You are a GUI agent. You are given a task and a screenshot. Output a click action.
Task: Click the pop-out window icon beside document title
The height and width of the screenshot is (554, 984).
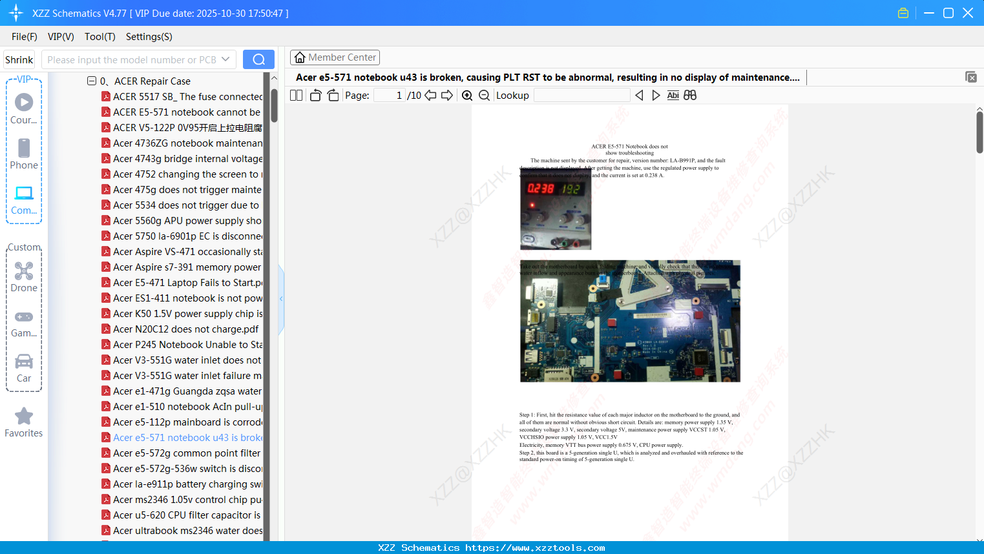[x=970, y=77]
